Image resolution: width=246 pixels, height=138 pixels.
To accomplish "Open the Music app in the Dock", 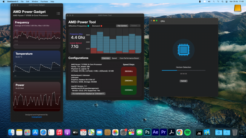I will point(59,132).
